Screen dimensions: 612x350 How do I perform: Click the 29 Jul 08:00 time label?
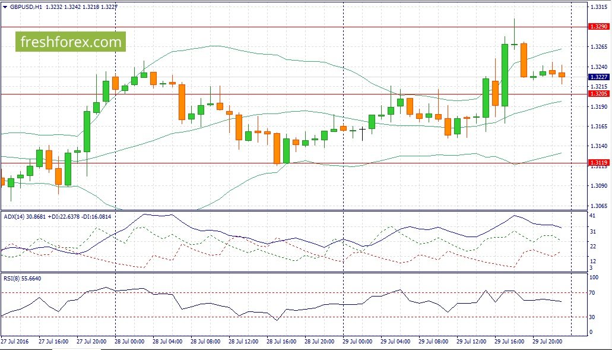(x=434, y=341)
